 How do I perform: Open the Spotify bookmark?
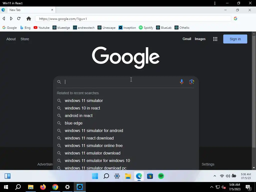(x=146, y=27)
